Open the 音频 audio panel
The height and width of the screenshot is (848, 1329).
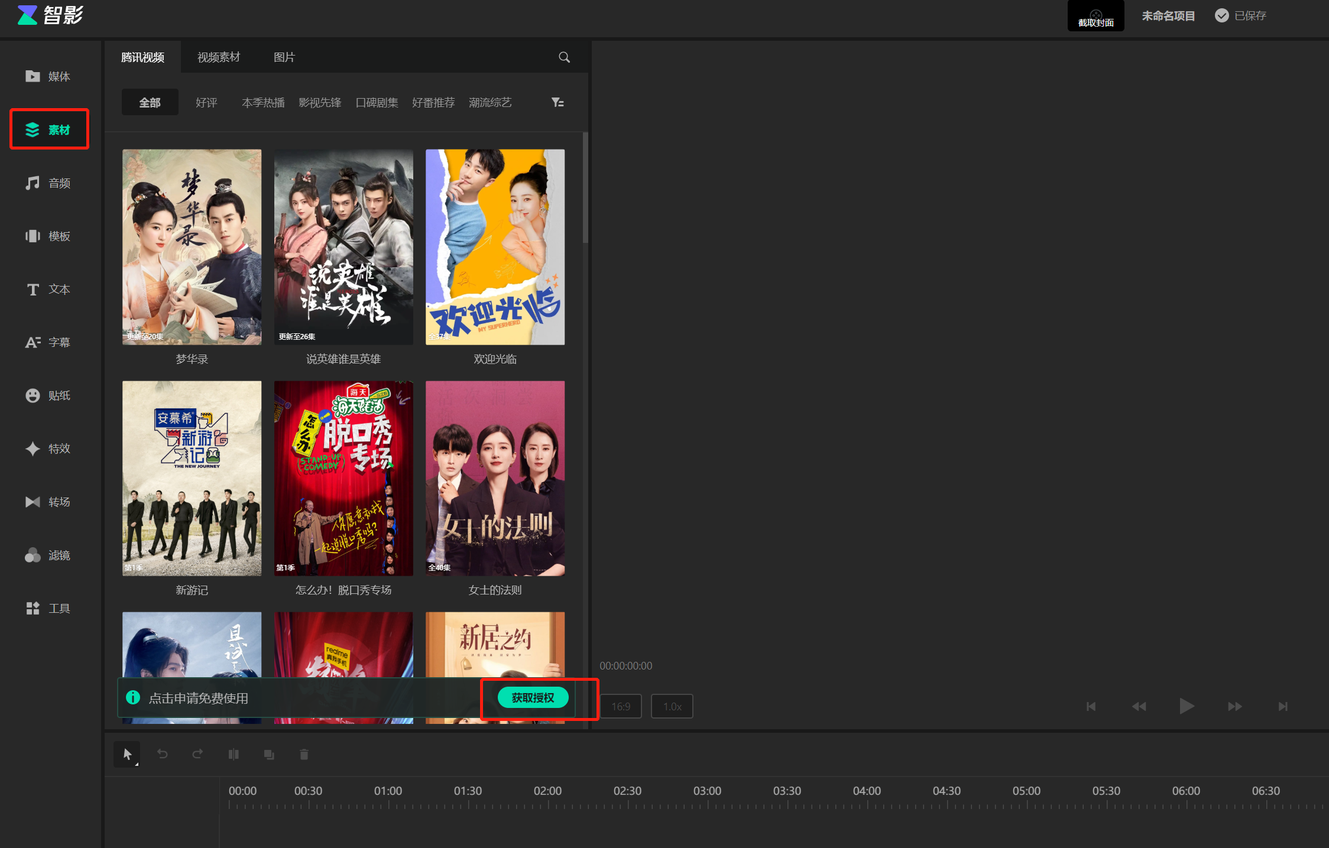[48, 183]
